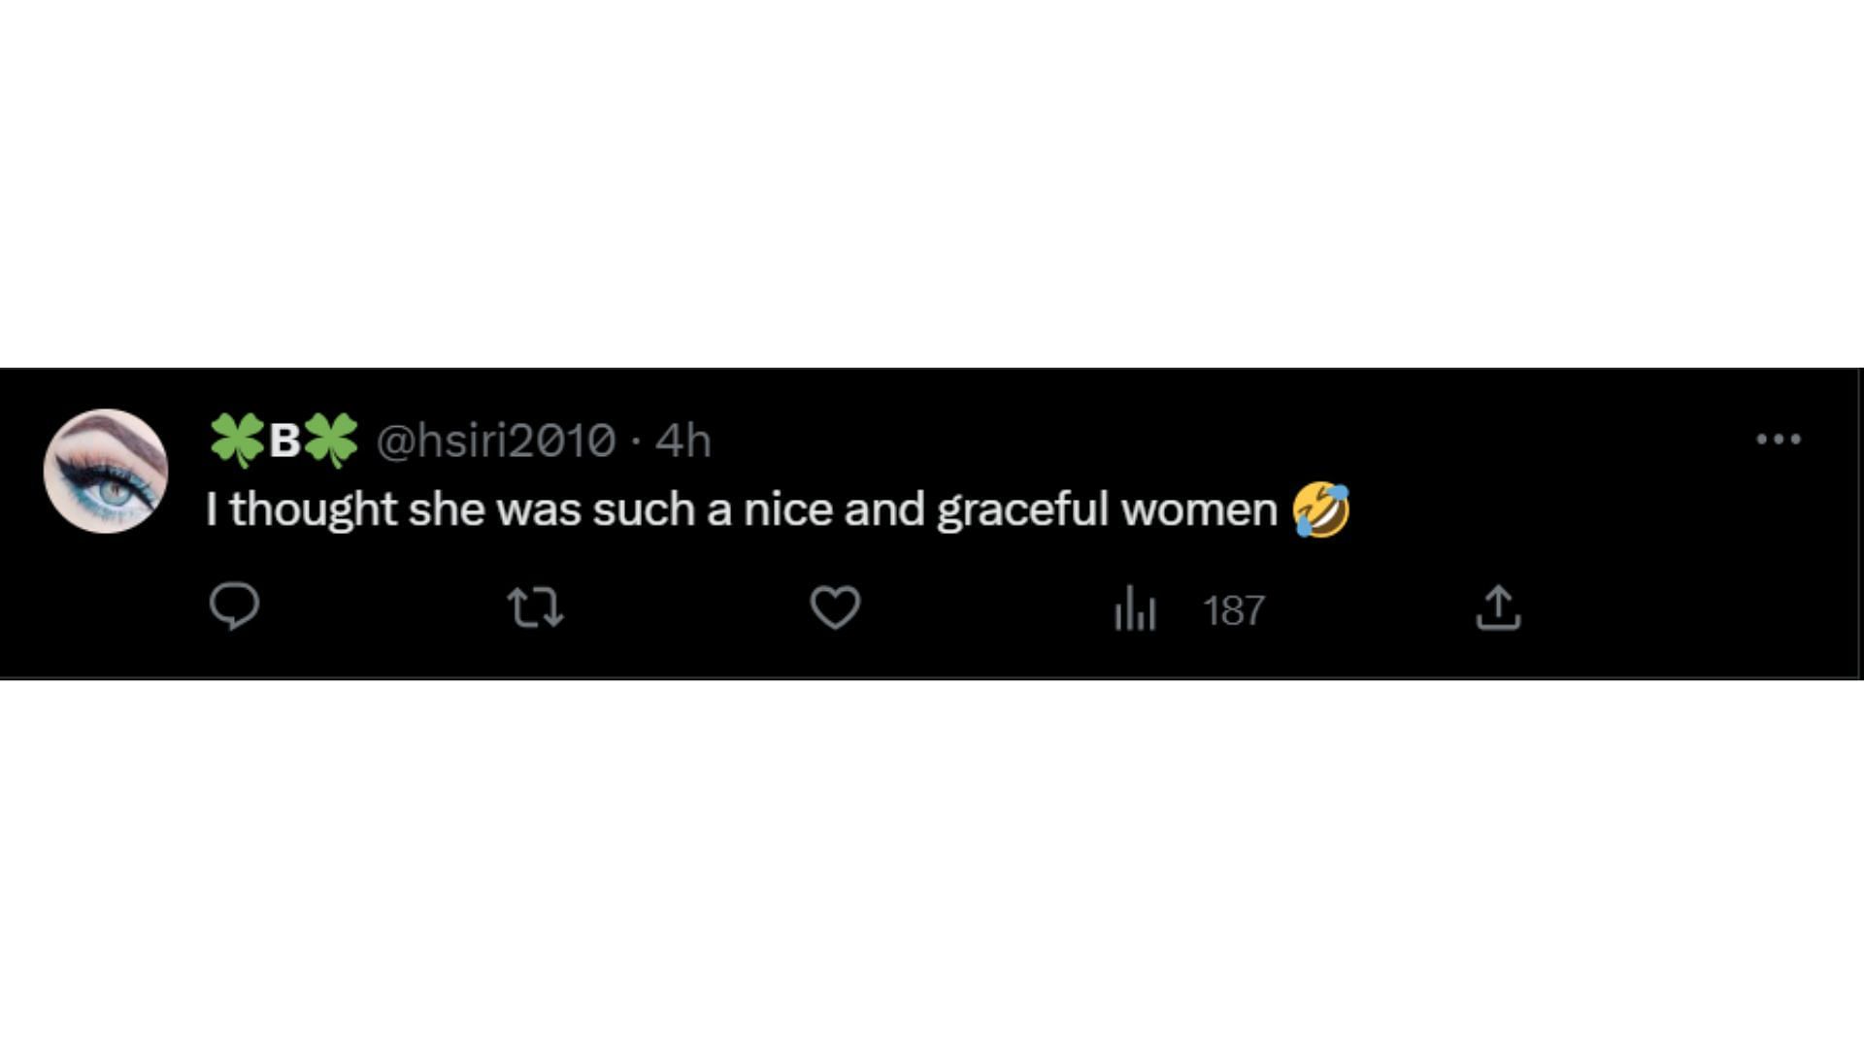The width and height of the screenshot is (1864, 1048).
Task: Reply to the tweet via speech bubble icon
Action: click(x=234, y=607)
